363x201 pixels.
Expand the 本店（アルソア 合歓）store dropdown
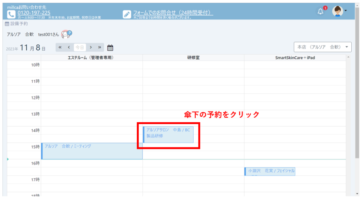(x=322, y=47)
